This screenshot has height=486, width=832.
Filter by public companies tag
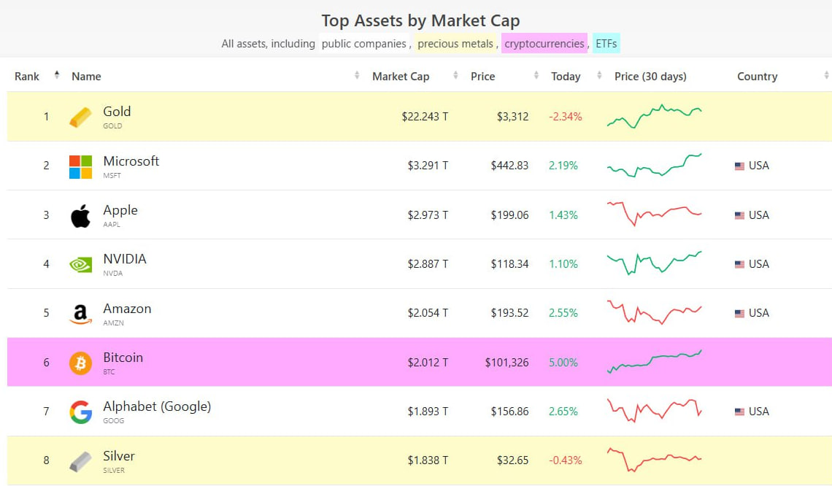click(x=364, y=44)
